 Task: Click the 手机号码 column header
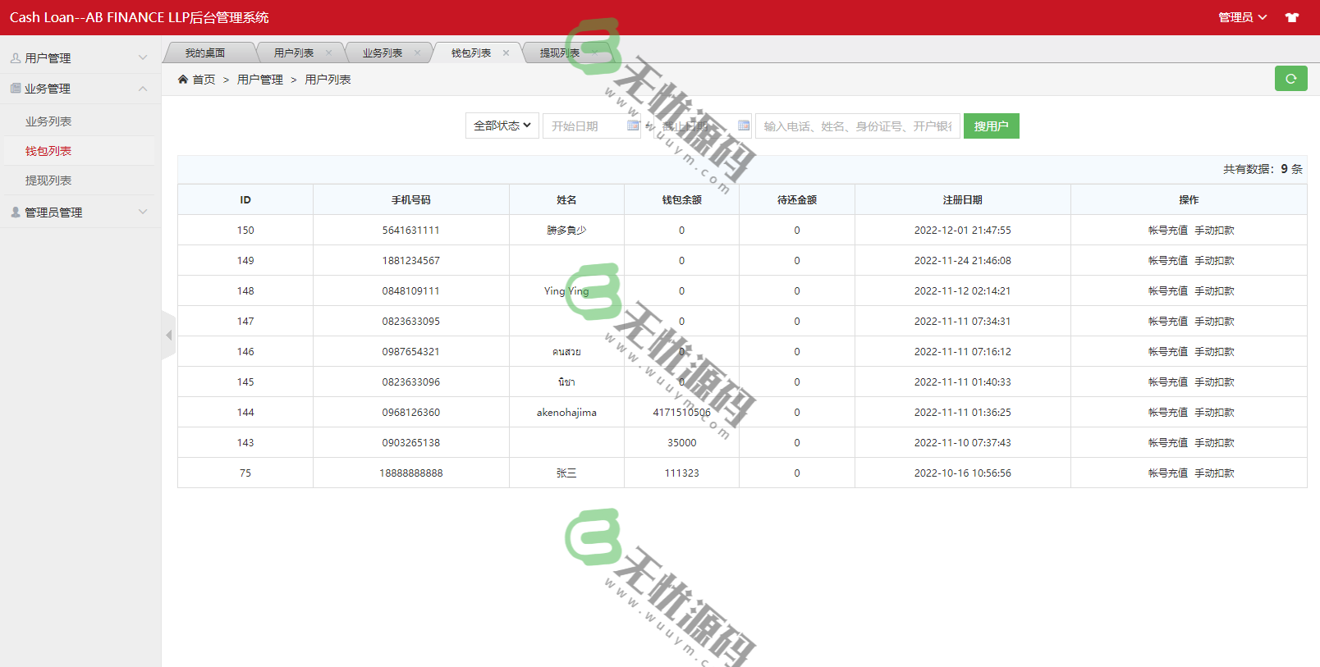(411, 199)
